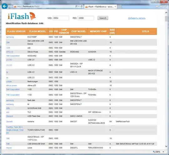Click the Silicon-Powe model cell
169x155 pixels.
click(x=33, y=52)
